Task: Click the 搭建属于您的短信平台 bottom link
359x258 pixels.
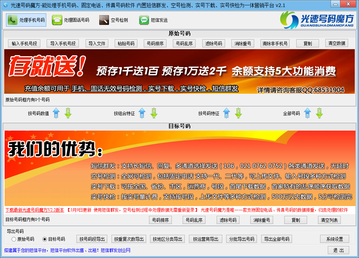Action: [x=67, y=250]
